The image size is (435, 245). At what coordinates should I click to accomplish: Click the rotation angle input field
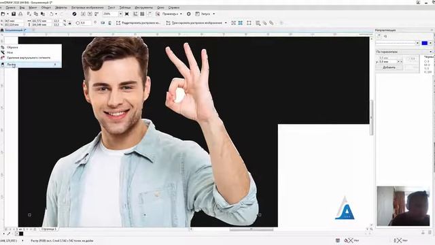pos(86,23)
